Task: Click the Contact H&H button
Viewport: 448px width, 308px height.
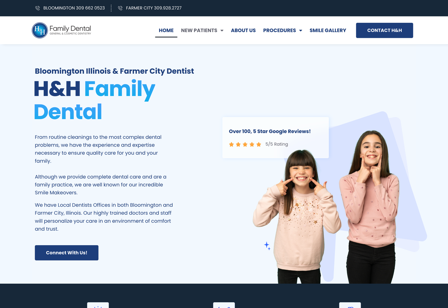Action: (x=385, y=30)
